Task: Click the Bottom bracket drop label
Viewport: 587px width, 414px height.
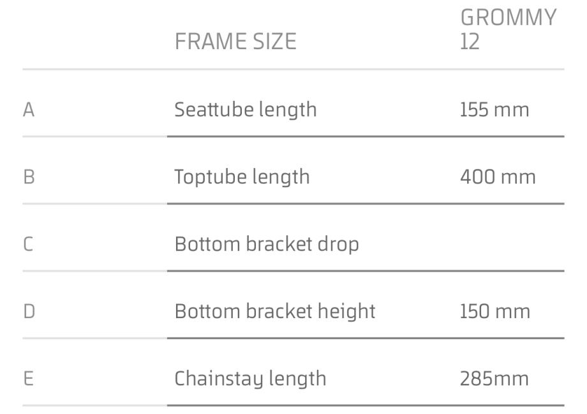Action: (267, 243)
